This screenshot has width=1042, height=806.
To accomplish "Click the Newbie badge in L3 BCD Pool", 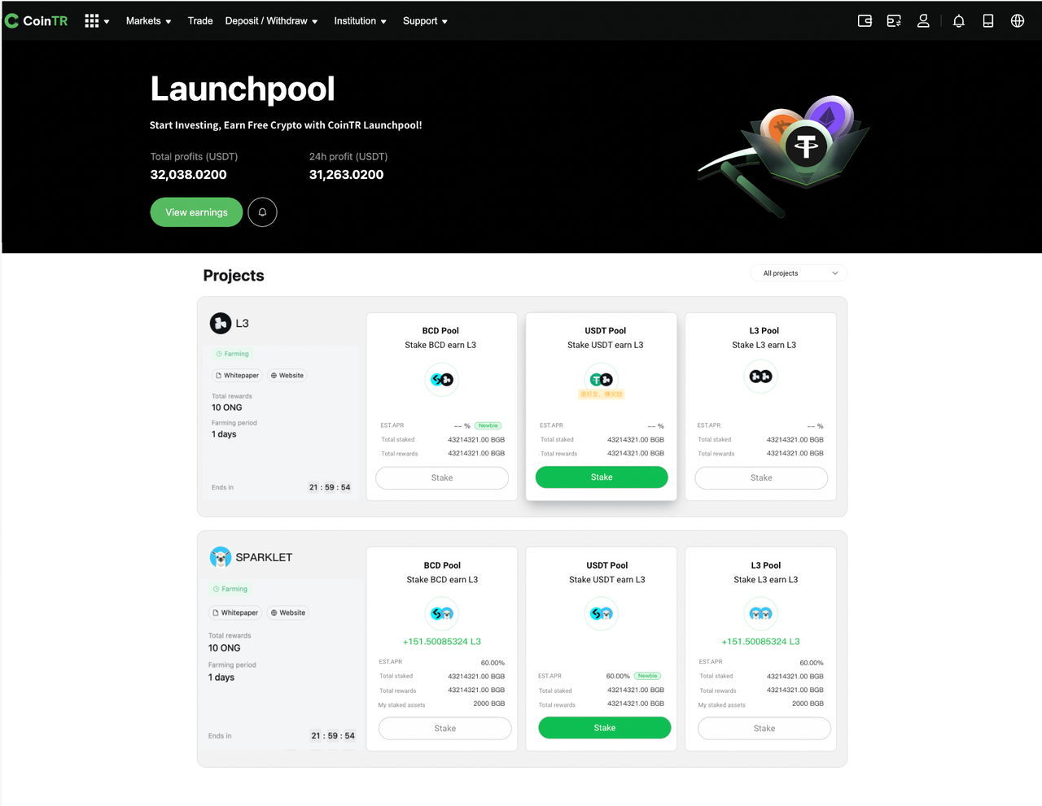I will [x=488, y=425].
